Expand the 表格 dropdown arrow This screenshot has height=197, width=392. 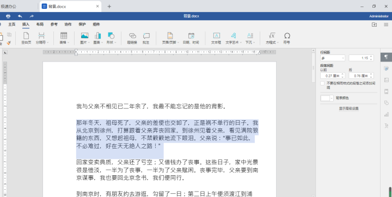[x=68, y=43]
